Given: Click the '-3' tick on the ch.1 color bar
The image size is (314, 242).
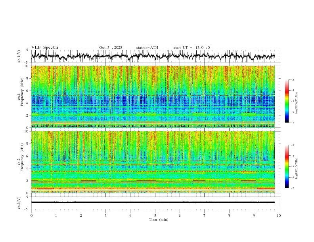Looking at the screenshot, I should [292, 79].
